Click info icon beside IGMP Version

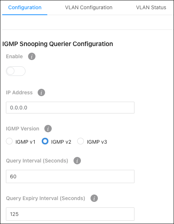click(x=48, y=129)
